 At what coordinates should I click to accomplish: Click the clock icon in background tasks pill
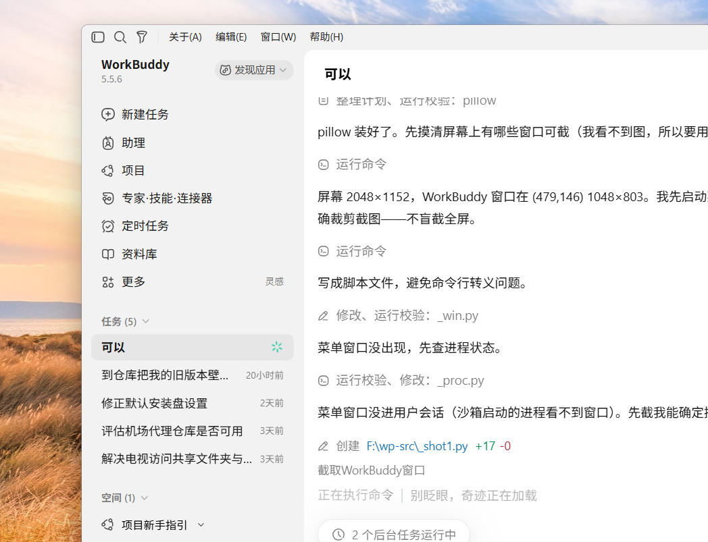tap(338, 535)
